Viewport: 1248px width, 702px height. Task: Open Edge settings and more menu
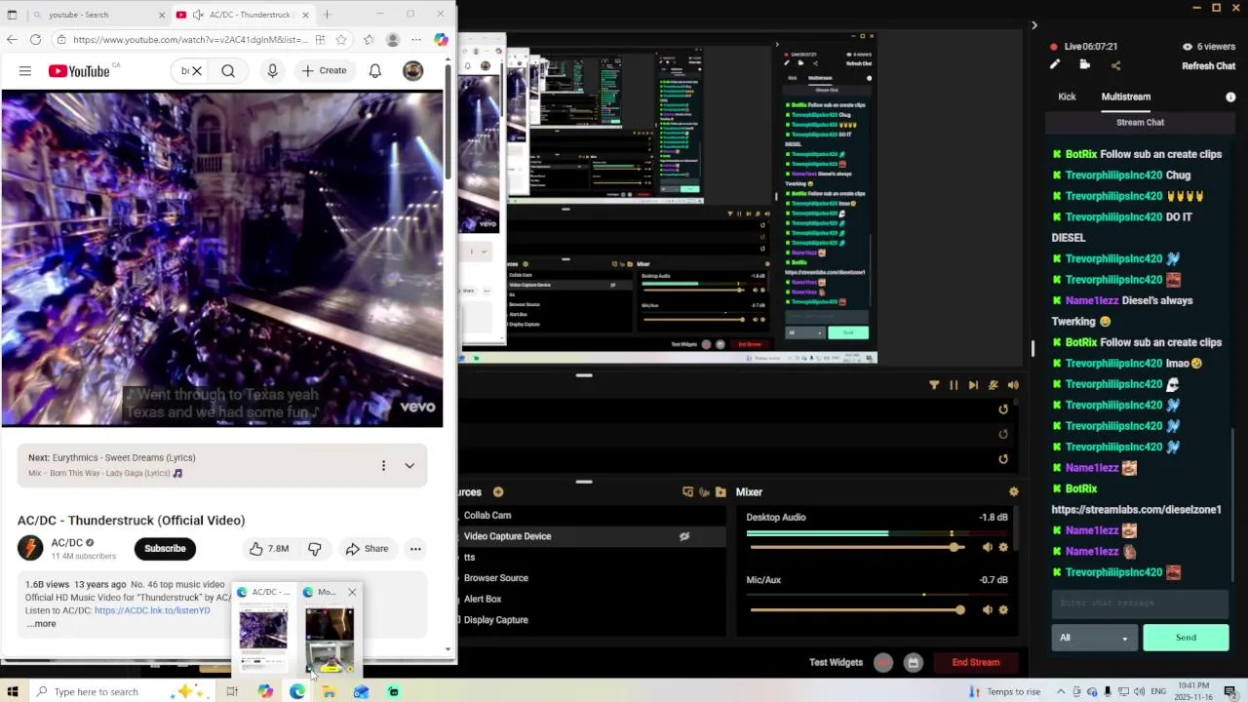click(416, 40)
